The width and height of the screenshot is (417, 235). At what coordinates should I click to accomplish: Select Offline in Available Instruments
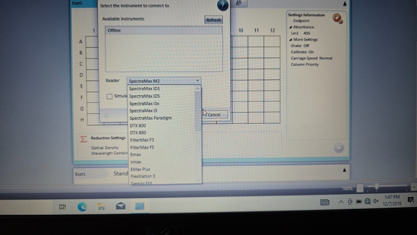click(x=164, y=30)
